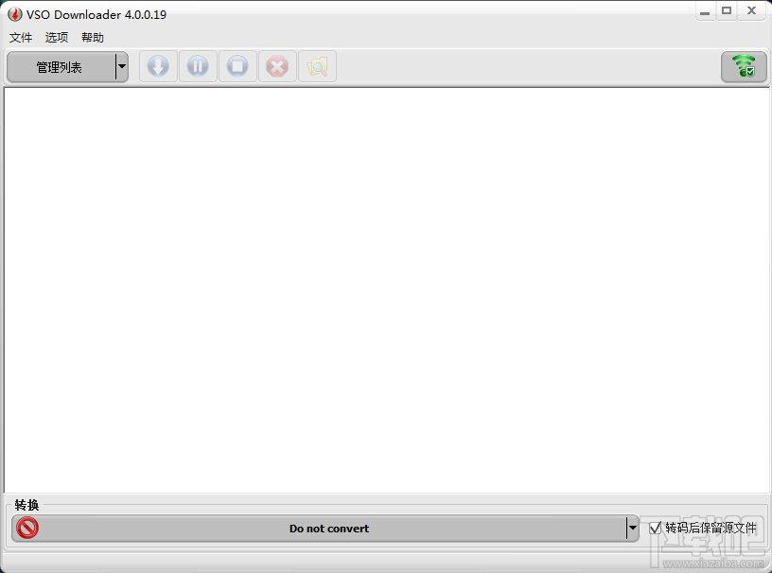Toggle the 转码后保留源文件 checkbox
The width and height of the screenshot is (772, 573).
pyautogui.click(x=655, y=529)
